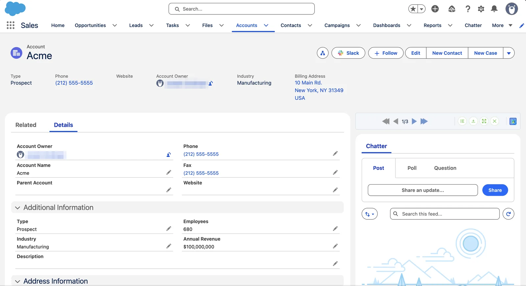Edit Employees field pencil icon
The height and width of the screenshot is (286, 526).
(335, 229)
